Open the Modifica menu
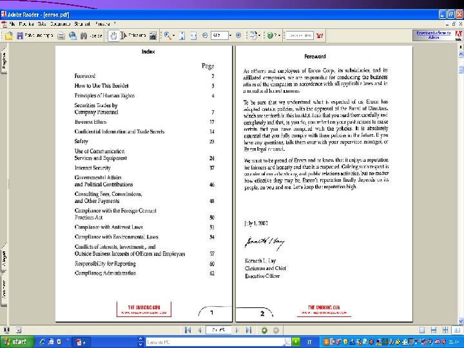Image resolution: width=464 pixels, height=348 pixels. coord(26,24)
